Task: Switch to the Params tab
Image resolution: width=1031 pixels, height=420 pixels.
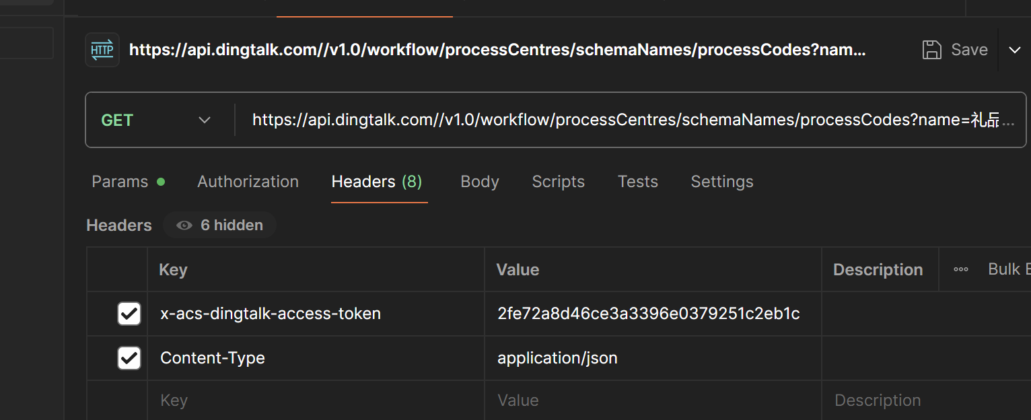Action: [128, 182]
